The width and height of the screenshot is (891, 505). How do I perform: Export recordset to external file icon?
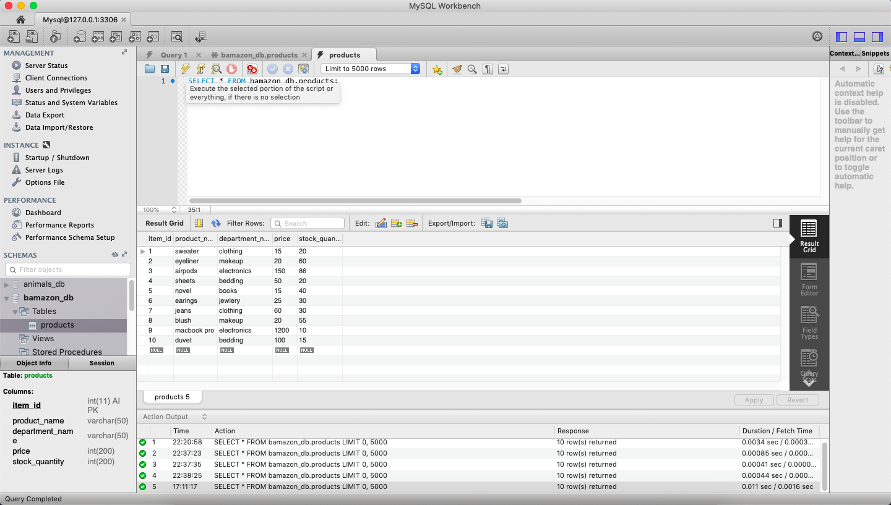(x=487, y=223)
